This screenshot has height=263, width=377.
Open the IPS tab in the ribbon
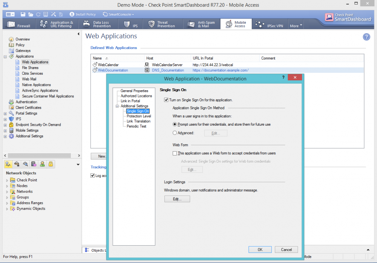coord(131,24)
